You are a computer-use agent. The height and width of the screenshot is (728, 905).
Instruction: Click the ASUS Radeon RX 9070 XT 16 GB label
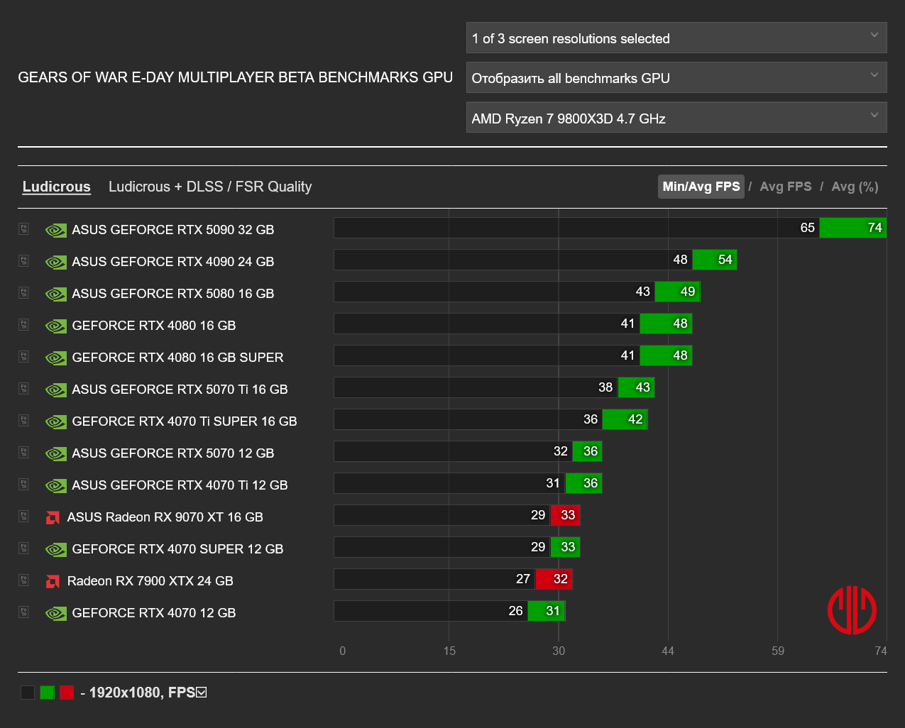tap(165, 517)
